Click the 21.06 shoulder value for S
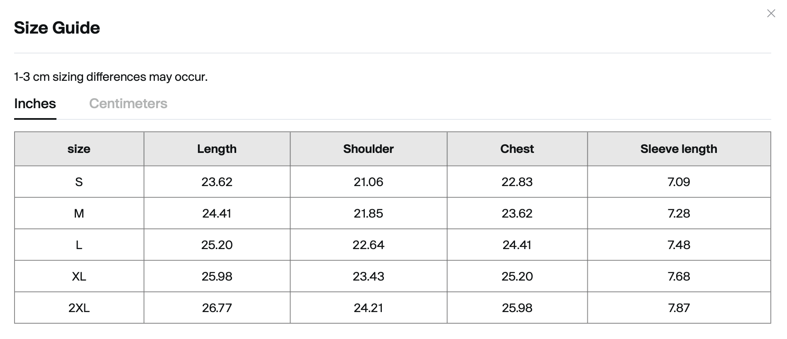The width and height of the screenshot is (787, 339). [x=369, y=182]
